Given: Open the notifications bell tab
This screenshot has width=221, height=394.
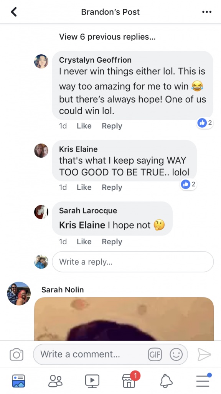Looking at the screenshot, I should coord(166,381).
